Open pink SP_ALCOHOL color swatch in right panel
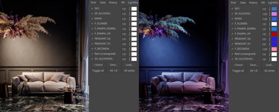This screenshot has width=279, height=112. [274, 14]
